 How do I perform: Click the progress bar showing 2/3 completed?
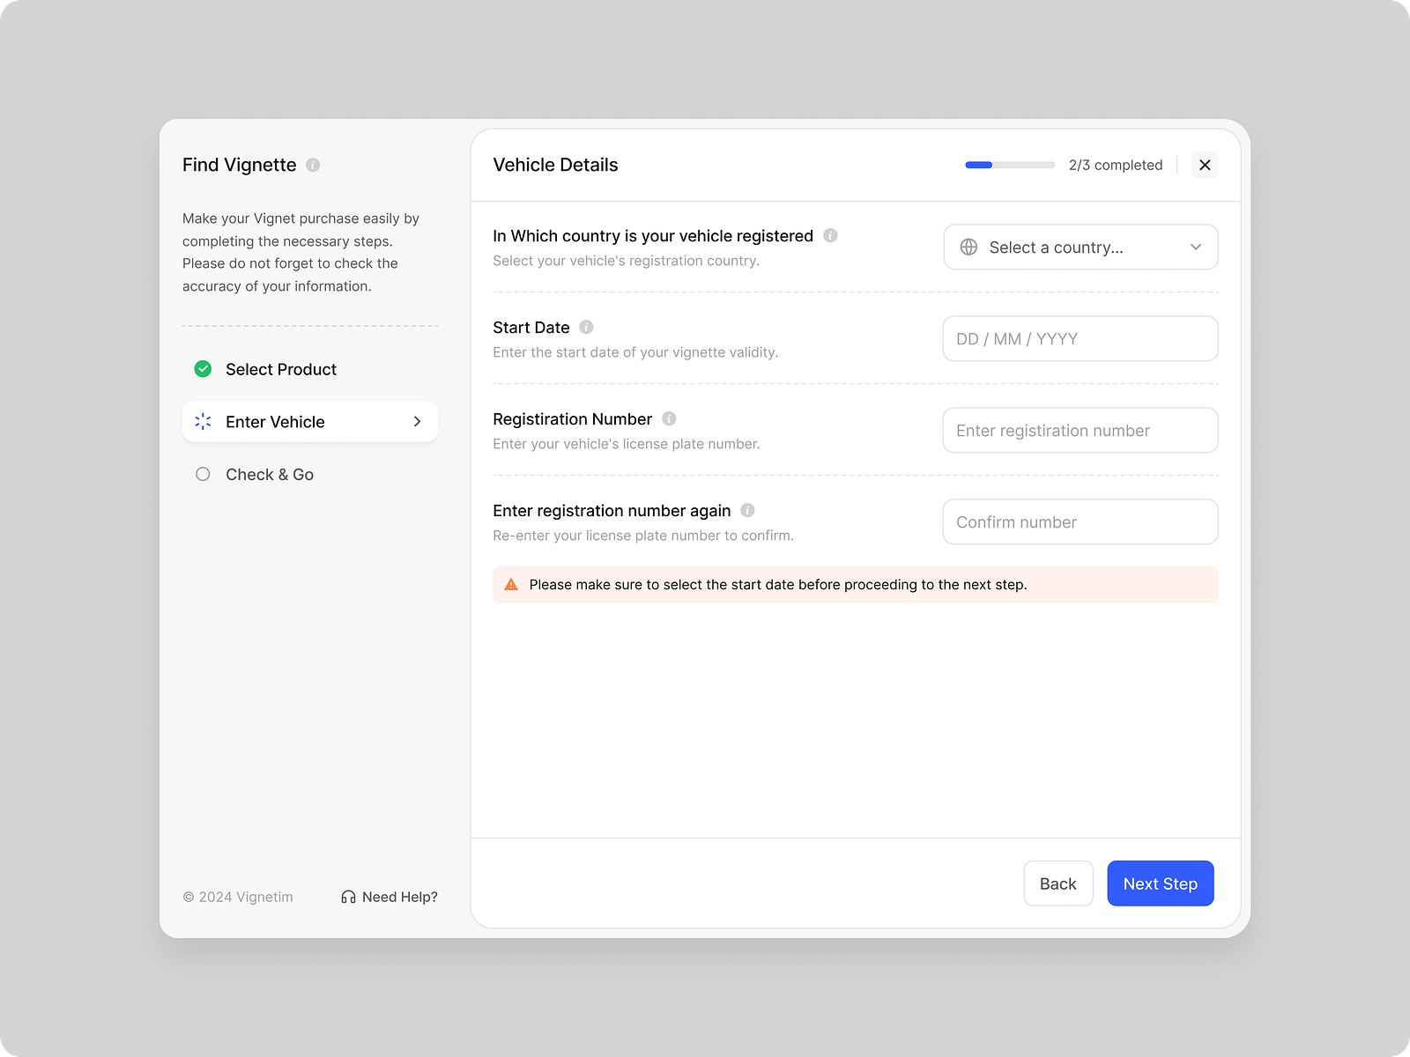coord(1010,165)
